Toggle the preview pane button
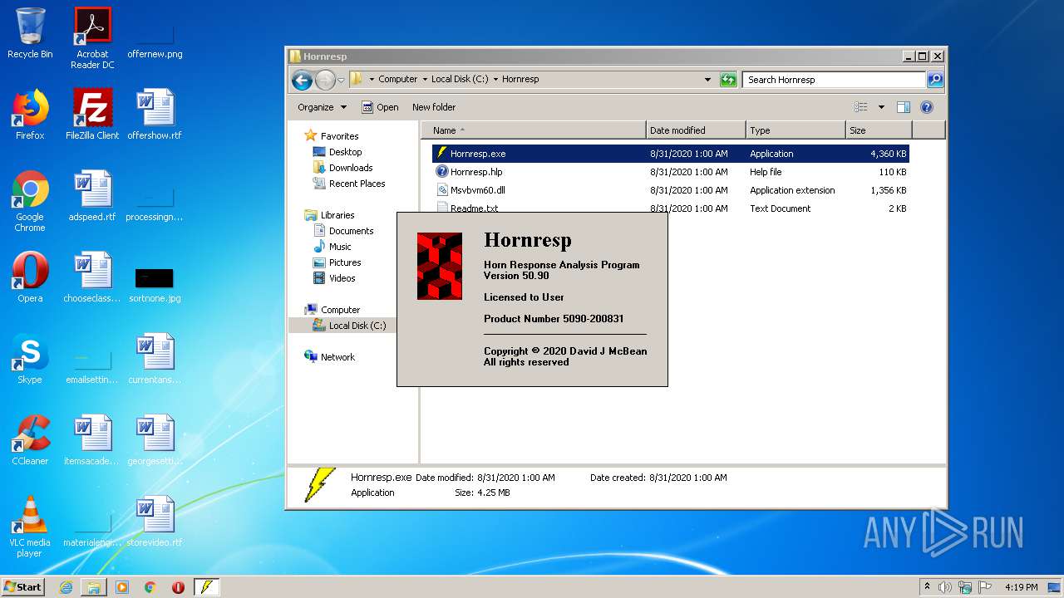The image size is (1064, 598). (x=904, y=107)
